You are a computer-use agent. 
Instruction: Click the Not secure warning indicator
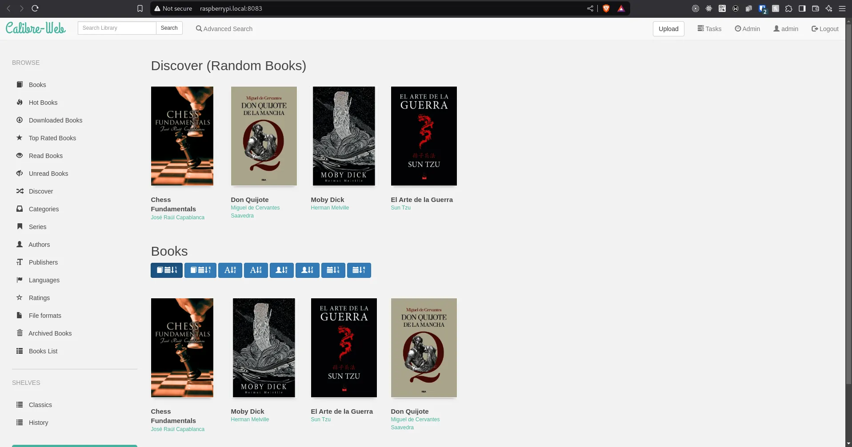[x=173, y=8]
